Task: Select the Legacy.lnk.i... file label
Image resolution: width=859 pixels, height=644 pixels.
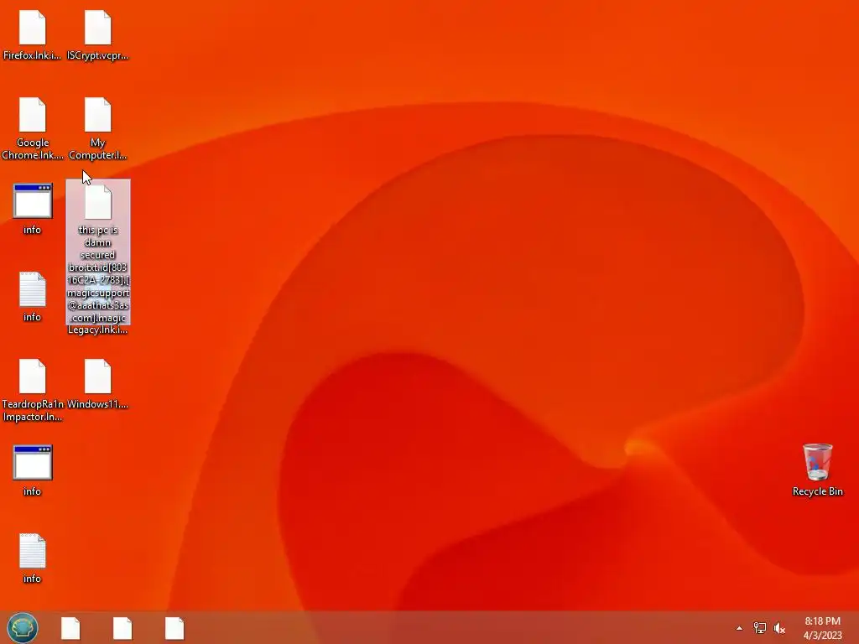Action: point(97,330)
